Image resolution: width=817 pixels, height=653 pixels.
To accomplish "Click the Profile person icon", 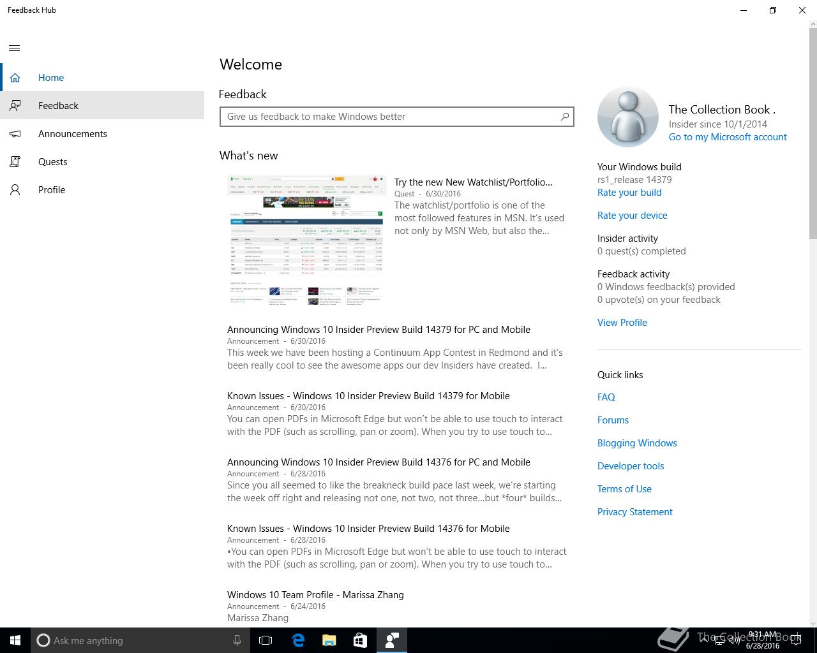I will [15, 190].
